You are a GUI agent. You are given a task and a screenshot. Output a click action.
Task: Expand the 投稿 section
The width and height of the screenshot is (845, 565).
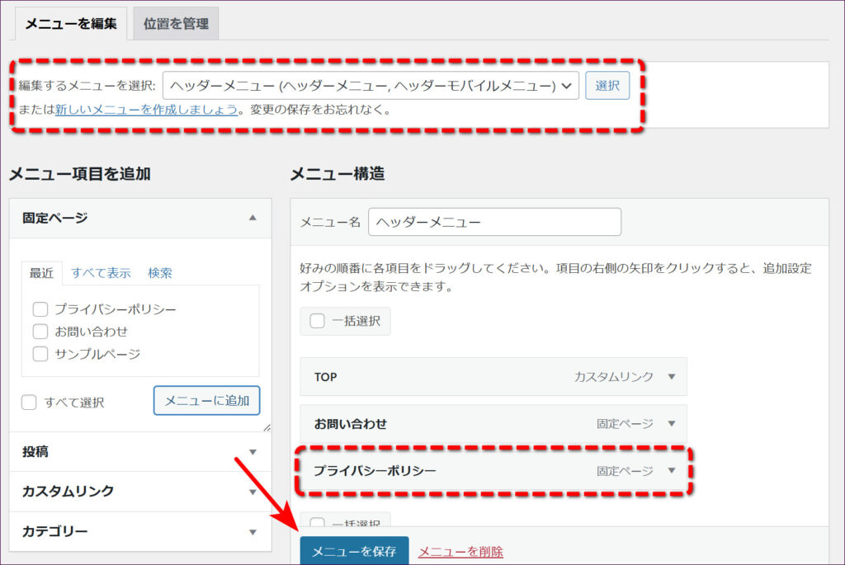click(253, 452)
